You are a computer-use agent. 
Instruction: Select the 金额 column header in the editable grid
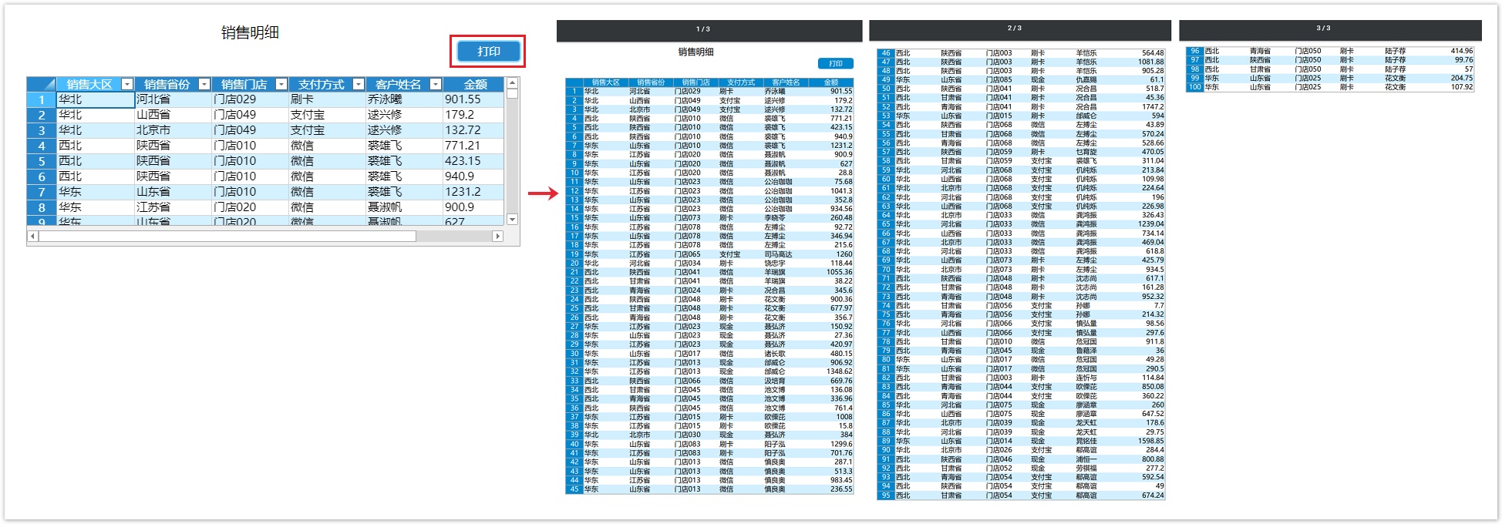(x=474, y=84)
